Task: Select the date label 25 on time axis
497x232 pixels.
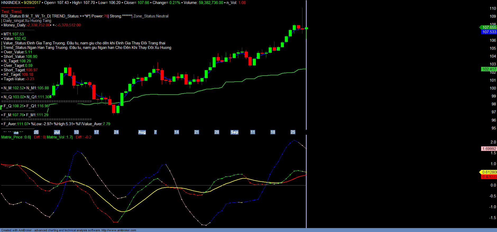Action: (x=293, y=132)
